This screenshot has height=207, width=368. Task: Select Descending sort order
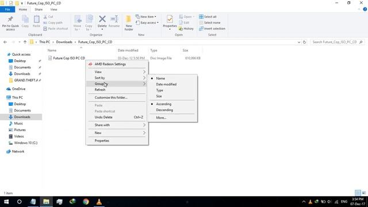pyautogui.click(x=172, y=110)
